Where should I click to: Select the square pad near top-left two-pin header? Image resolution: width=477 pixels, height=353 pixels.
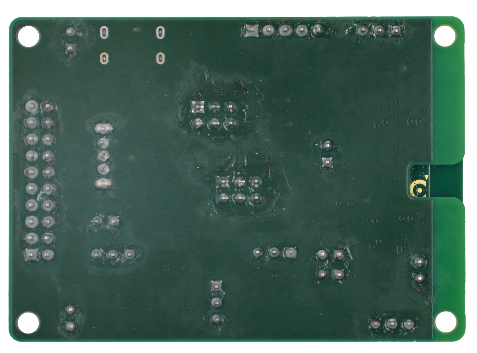pos(71,49)
